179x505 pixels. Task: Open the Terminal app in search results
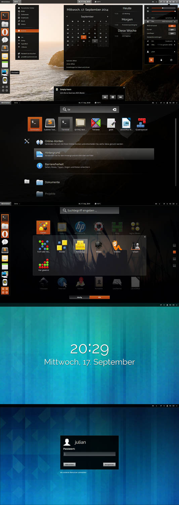(x=65, y=124)
